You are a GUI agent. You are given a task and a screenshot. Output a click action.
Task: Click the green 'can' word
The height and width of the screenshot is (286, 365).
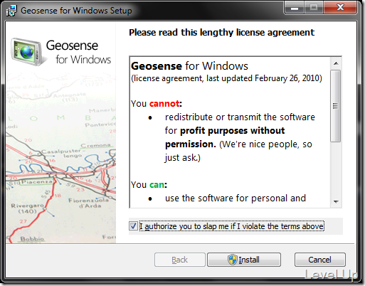[157, 185]
